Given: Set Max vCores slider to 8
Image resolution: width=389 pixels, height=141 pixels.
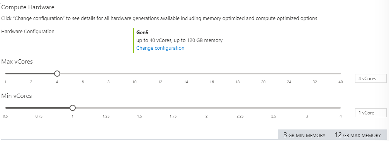Looking at the screenshot, I should (109, 74).
